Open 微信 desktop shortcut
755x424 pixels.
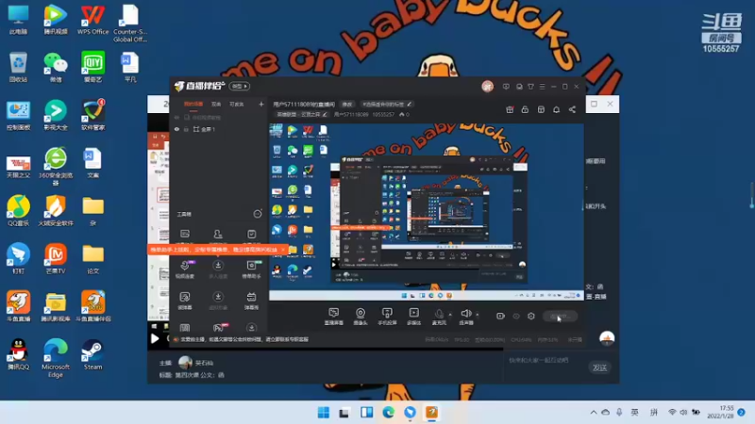click(56, 67)
